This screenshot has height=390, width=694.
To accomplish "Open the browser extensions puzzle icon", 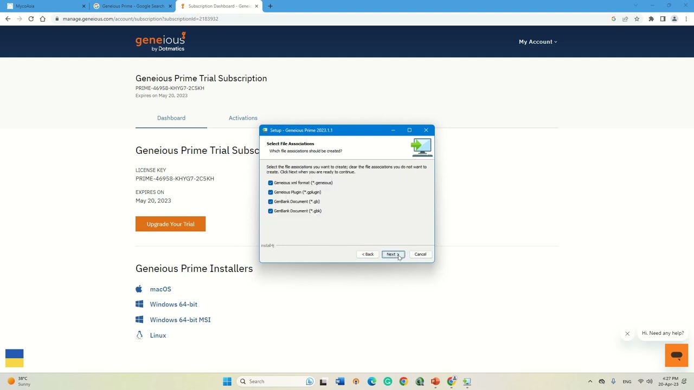I will pos(651,19).
